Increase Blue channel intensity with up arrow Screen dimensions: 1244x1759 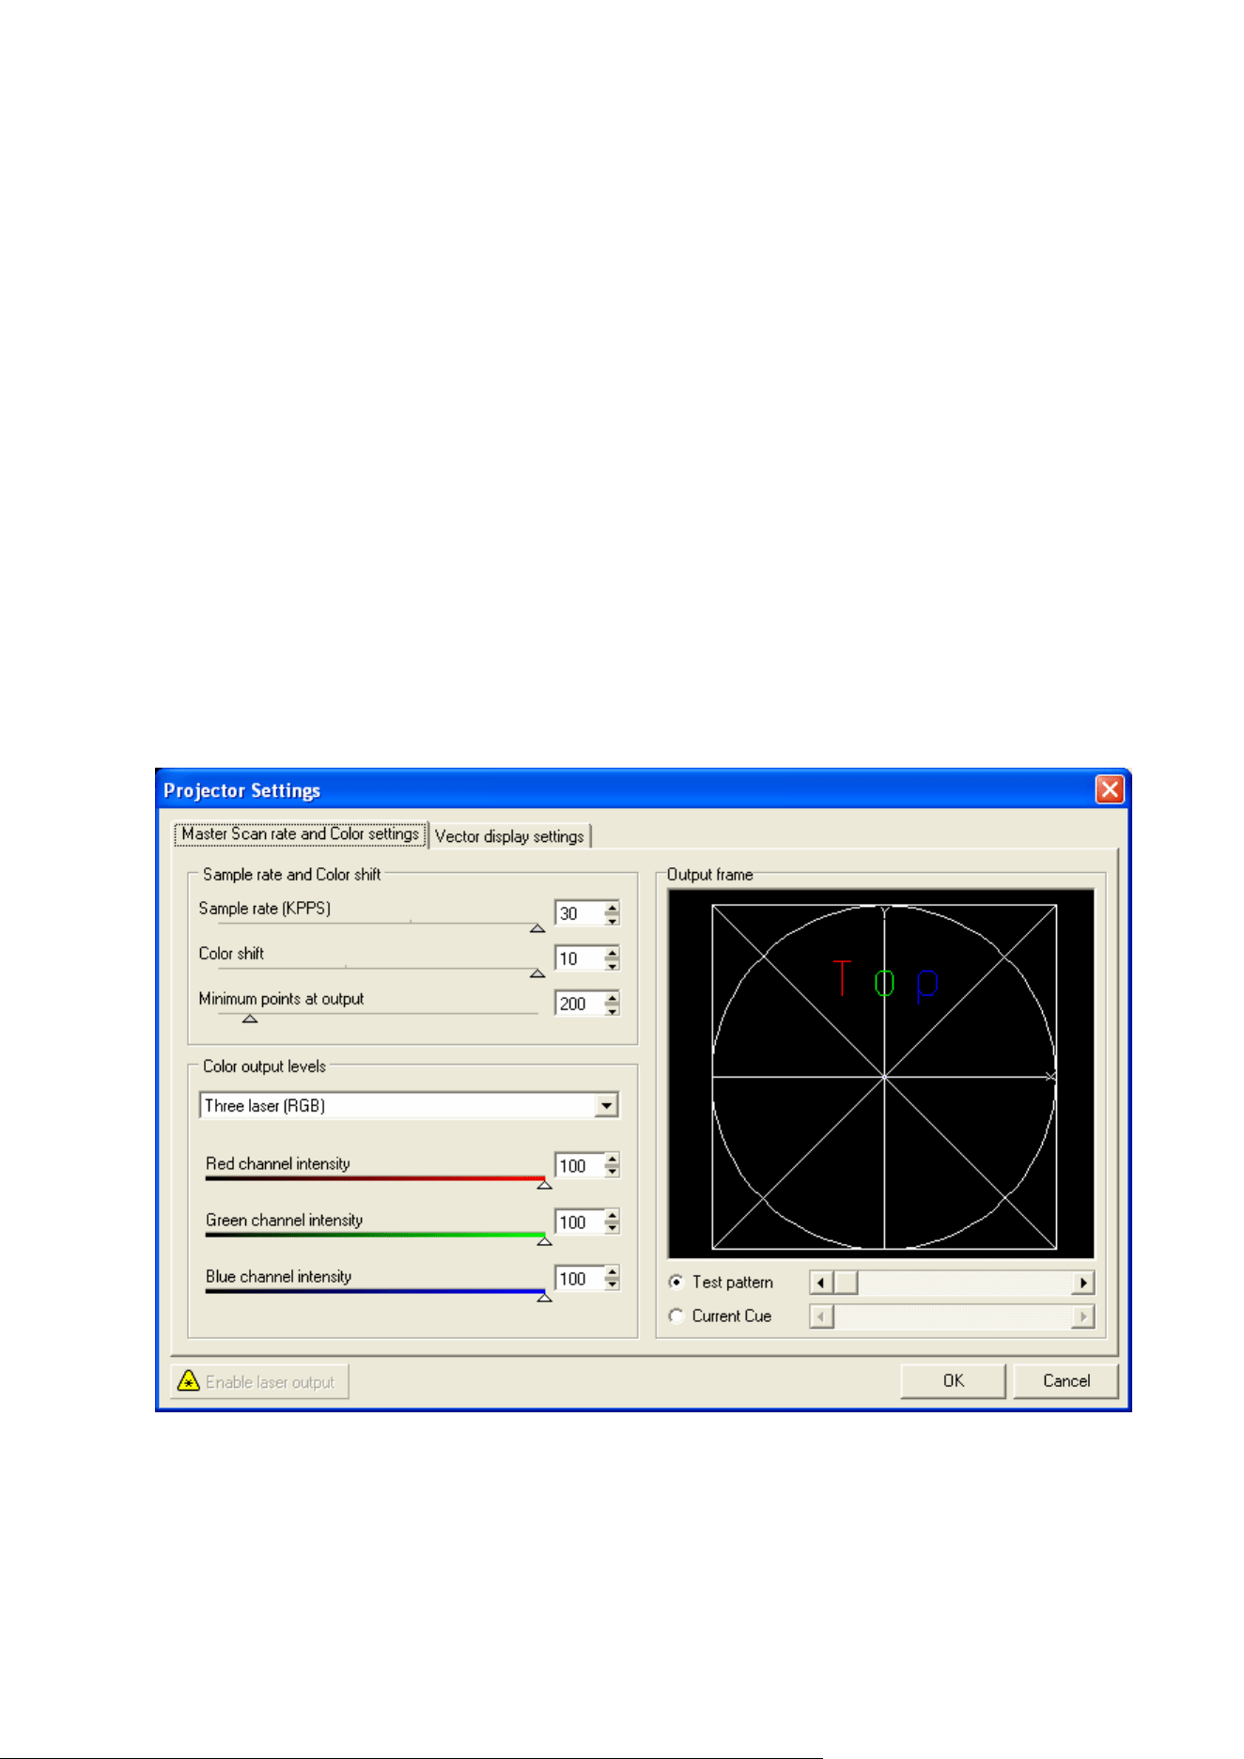(x=612, y=1273)
